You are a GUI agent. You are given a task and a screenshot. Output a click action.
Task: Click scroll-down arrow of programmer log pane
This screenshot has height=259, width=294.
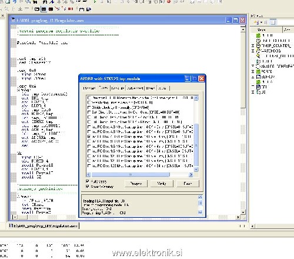pos(201,212)
